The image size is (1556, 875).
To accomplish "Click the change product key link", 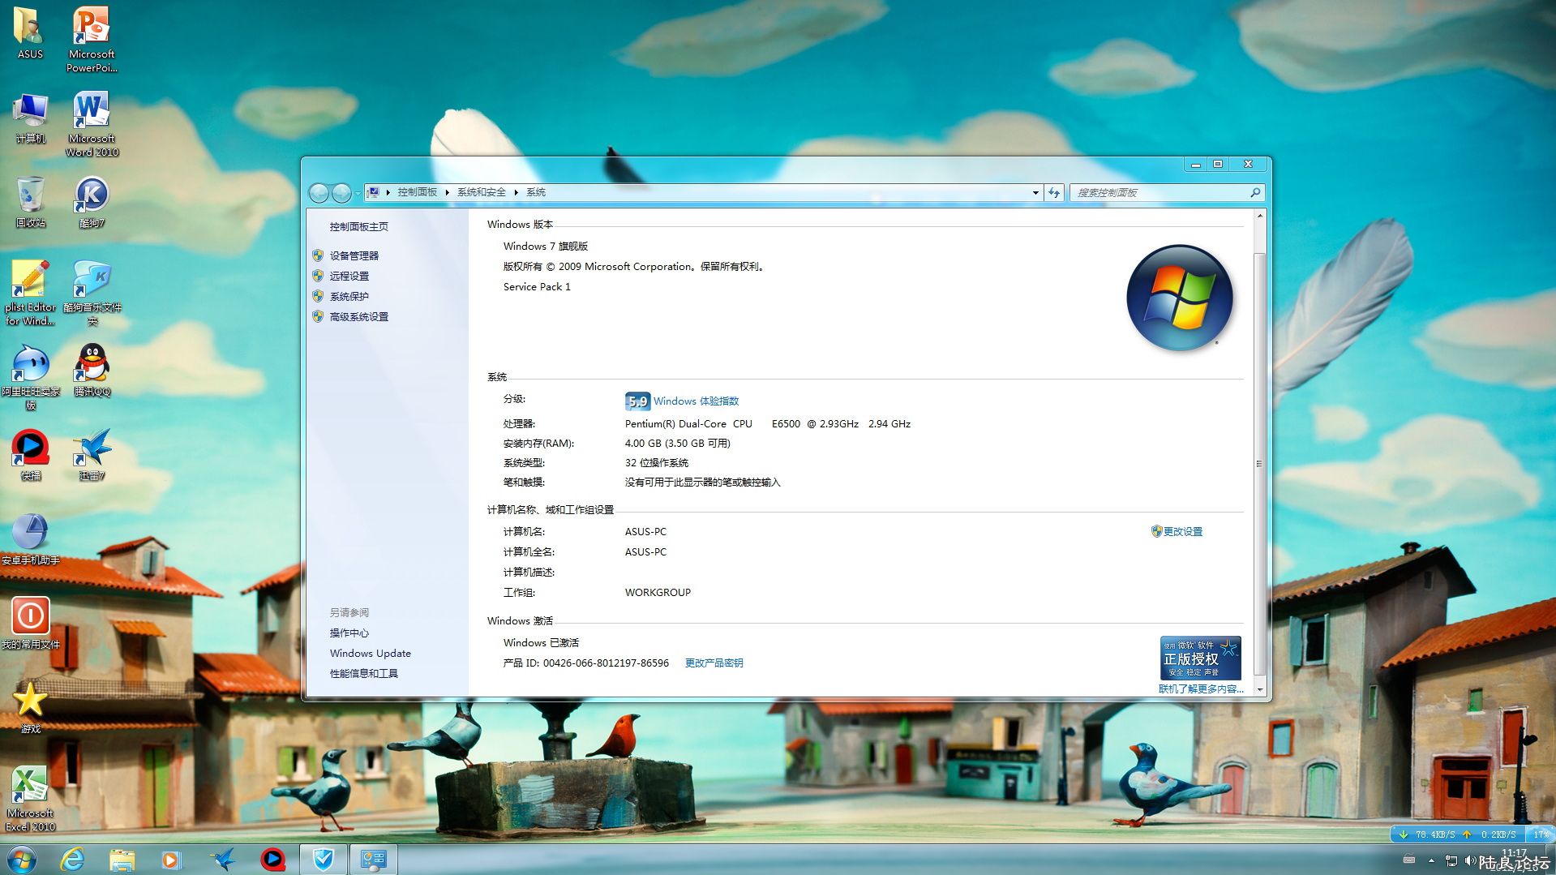I will point(714,663).
